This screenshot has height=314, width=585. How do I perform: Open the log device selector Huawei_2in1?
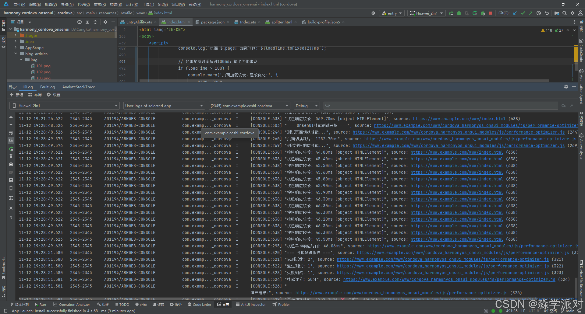tap(65, 106)
